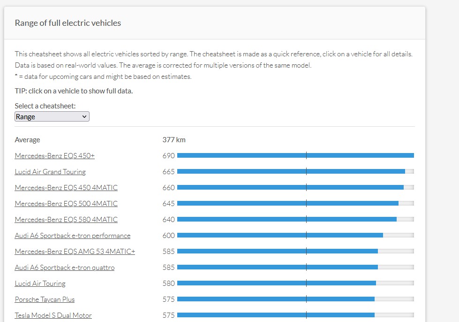The image size is (459, 322).
Task: Click the 690 km range bar
Action: click(295, 155)
